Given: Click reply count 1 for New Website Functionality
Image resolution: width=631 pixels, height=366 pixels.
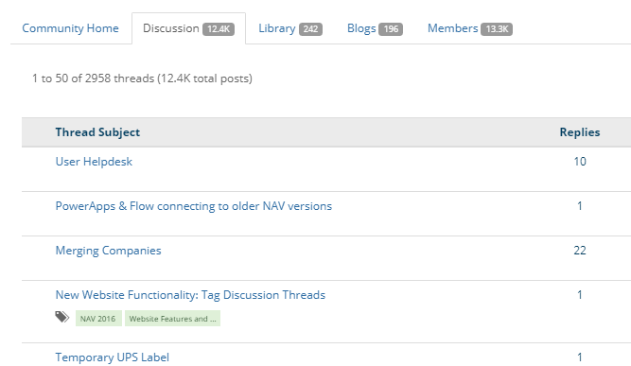Looking at the screenshot, I should click(580, 295).
